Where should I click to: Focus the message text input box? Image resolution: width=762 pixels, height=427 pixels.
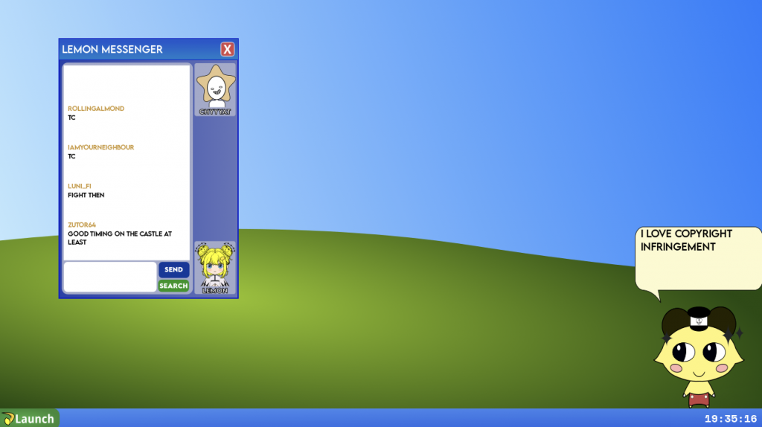(110, 277)
